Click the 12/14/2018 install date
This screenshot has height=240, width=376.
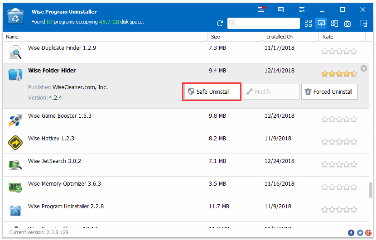[280, 71]
